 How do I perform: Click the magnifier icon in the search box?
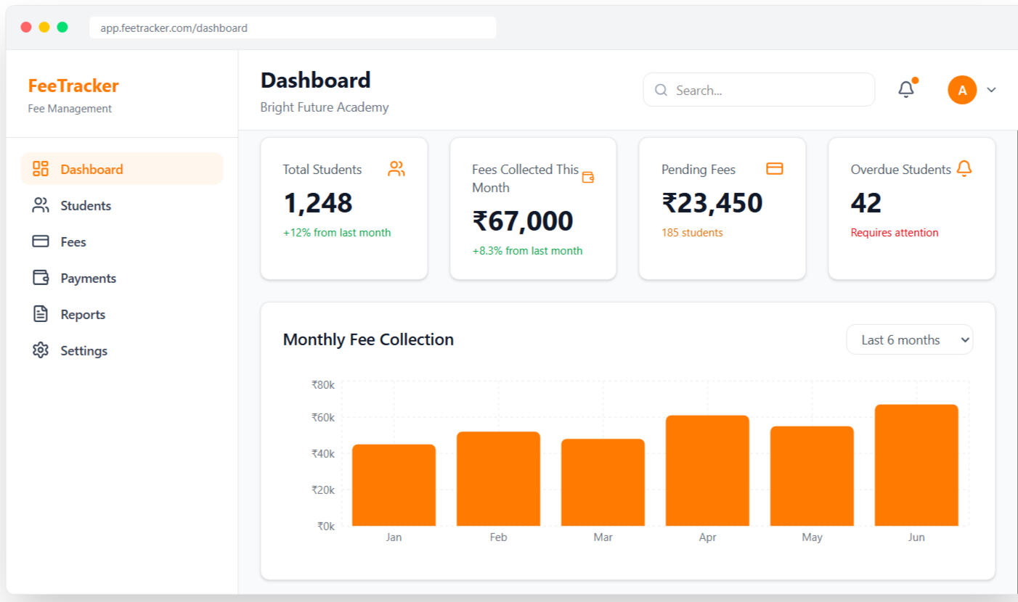coord(661,90)
